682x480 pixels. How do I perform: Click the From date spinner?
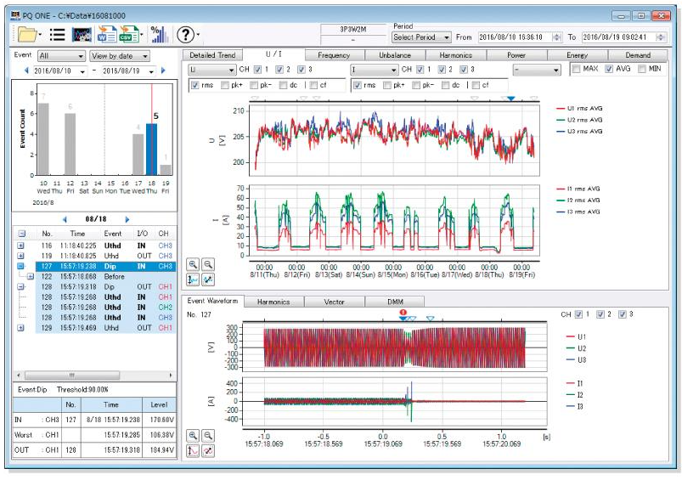[x=556, y=37]
